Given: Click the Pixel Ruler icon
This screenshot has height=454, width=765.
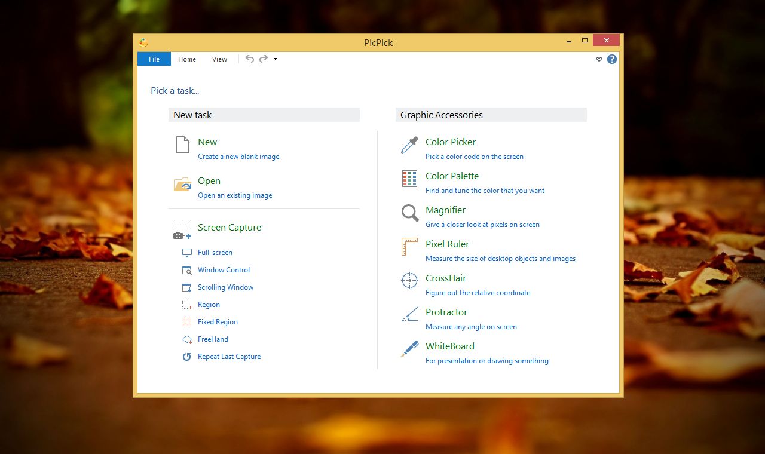Looking at the screenshot, I should (x=409, y=247).
